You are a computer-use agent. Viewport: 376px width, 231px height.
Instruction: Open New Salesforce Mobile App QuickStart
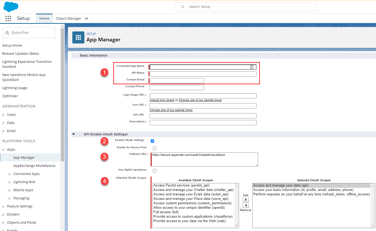(x=24, y=77)
